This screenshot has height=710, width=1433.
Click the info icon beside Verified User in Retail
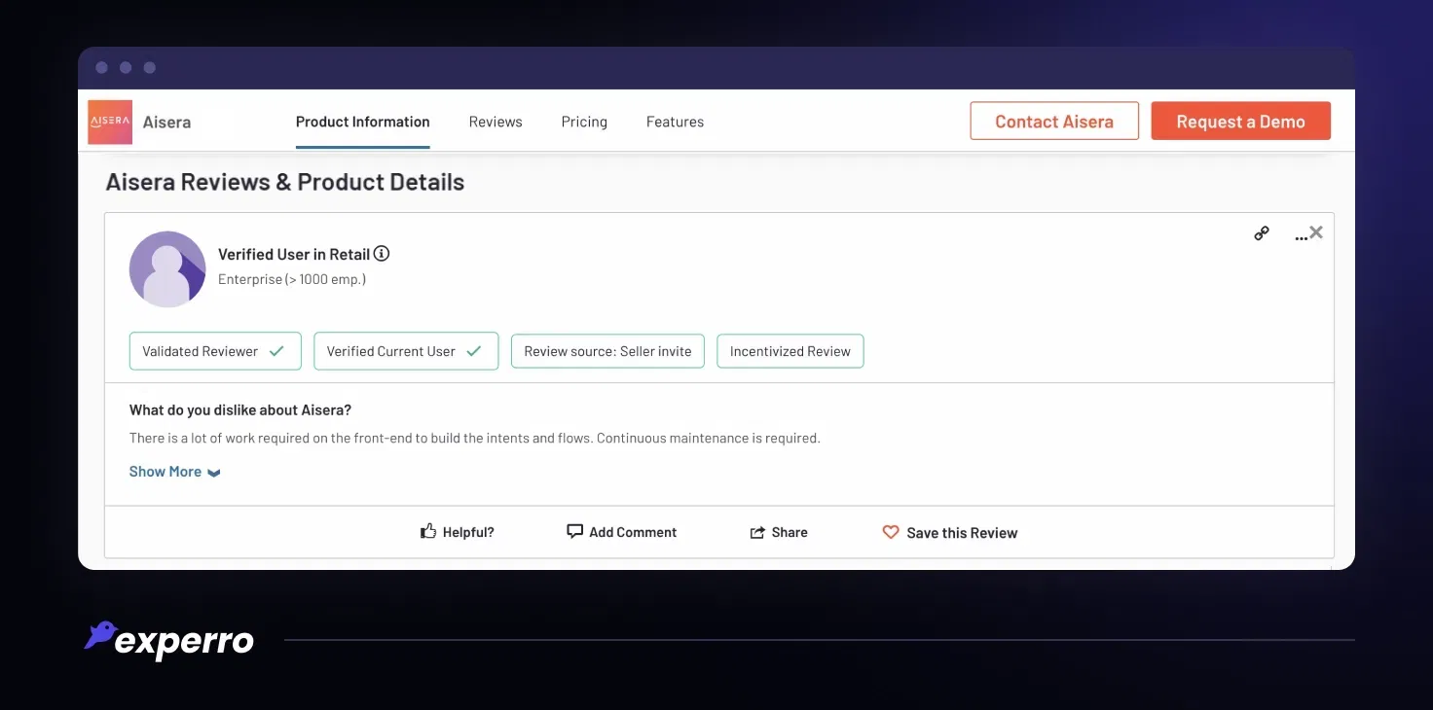(382, 254)
